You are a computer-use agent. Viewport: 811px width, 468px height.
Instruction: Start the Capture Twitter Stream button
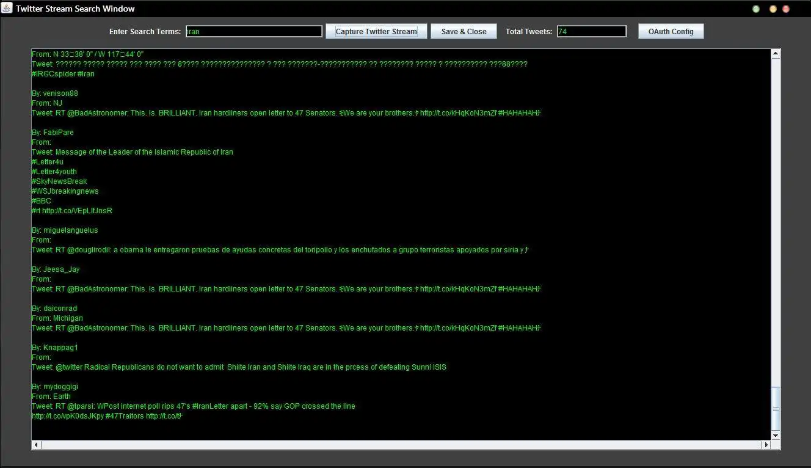(376, 31)
